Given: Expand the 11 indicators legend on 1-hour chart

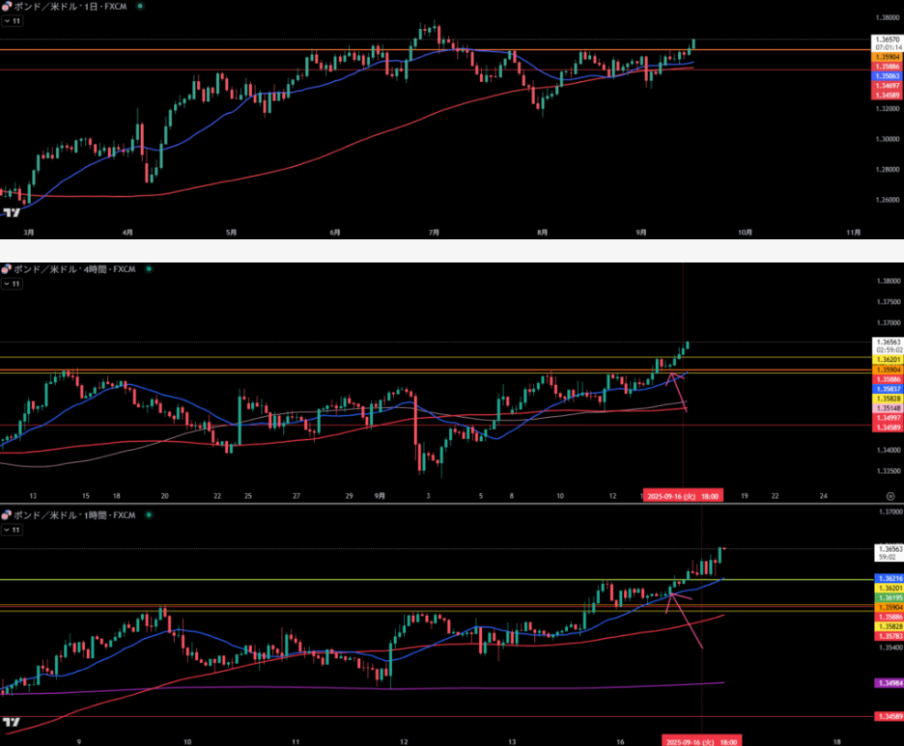Looking at the screenshot, I should (12, 529).
